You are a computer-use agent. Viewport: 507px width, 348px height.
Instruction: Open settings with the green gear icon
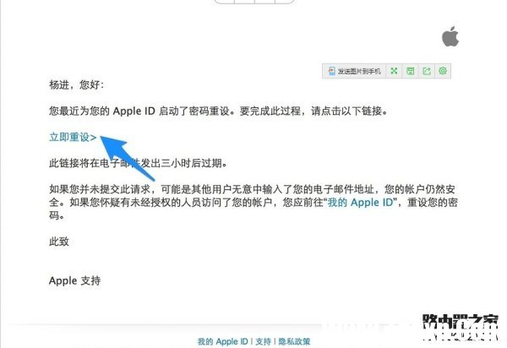(x=443, y=71)
